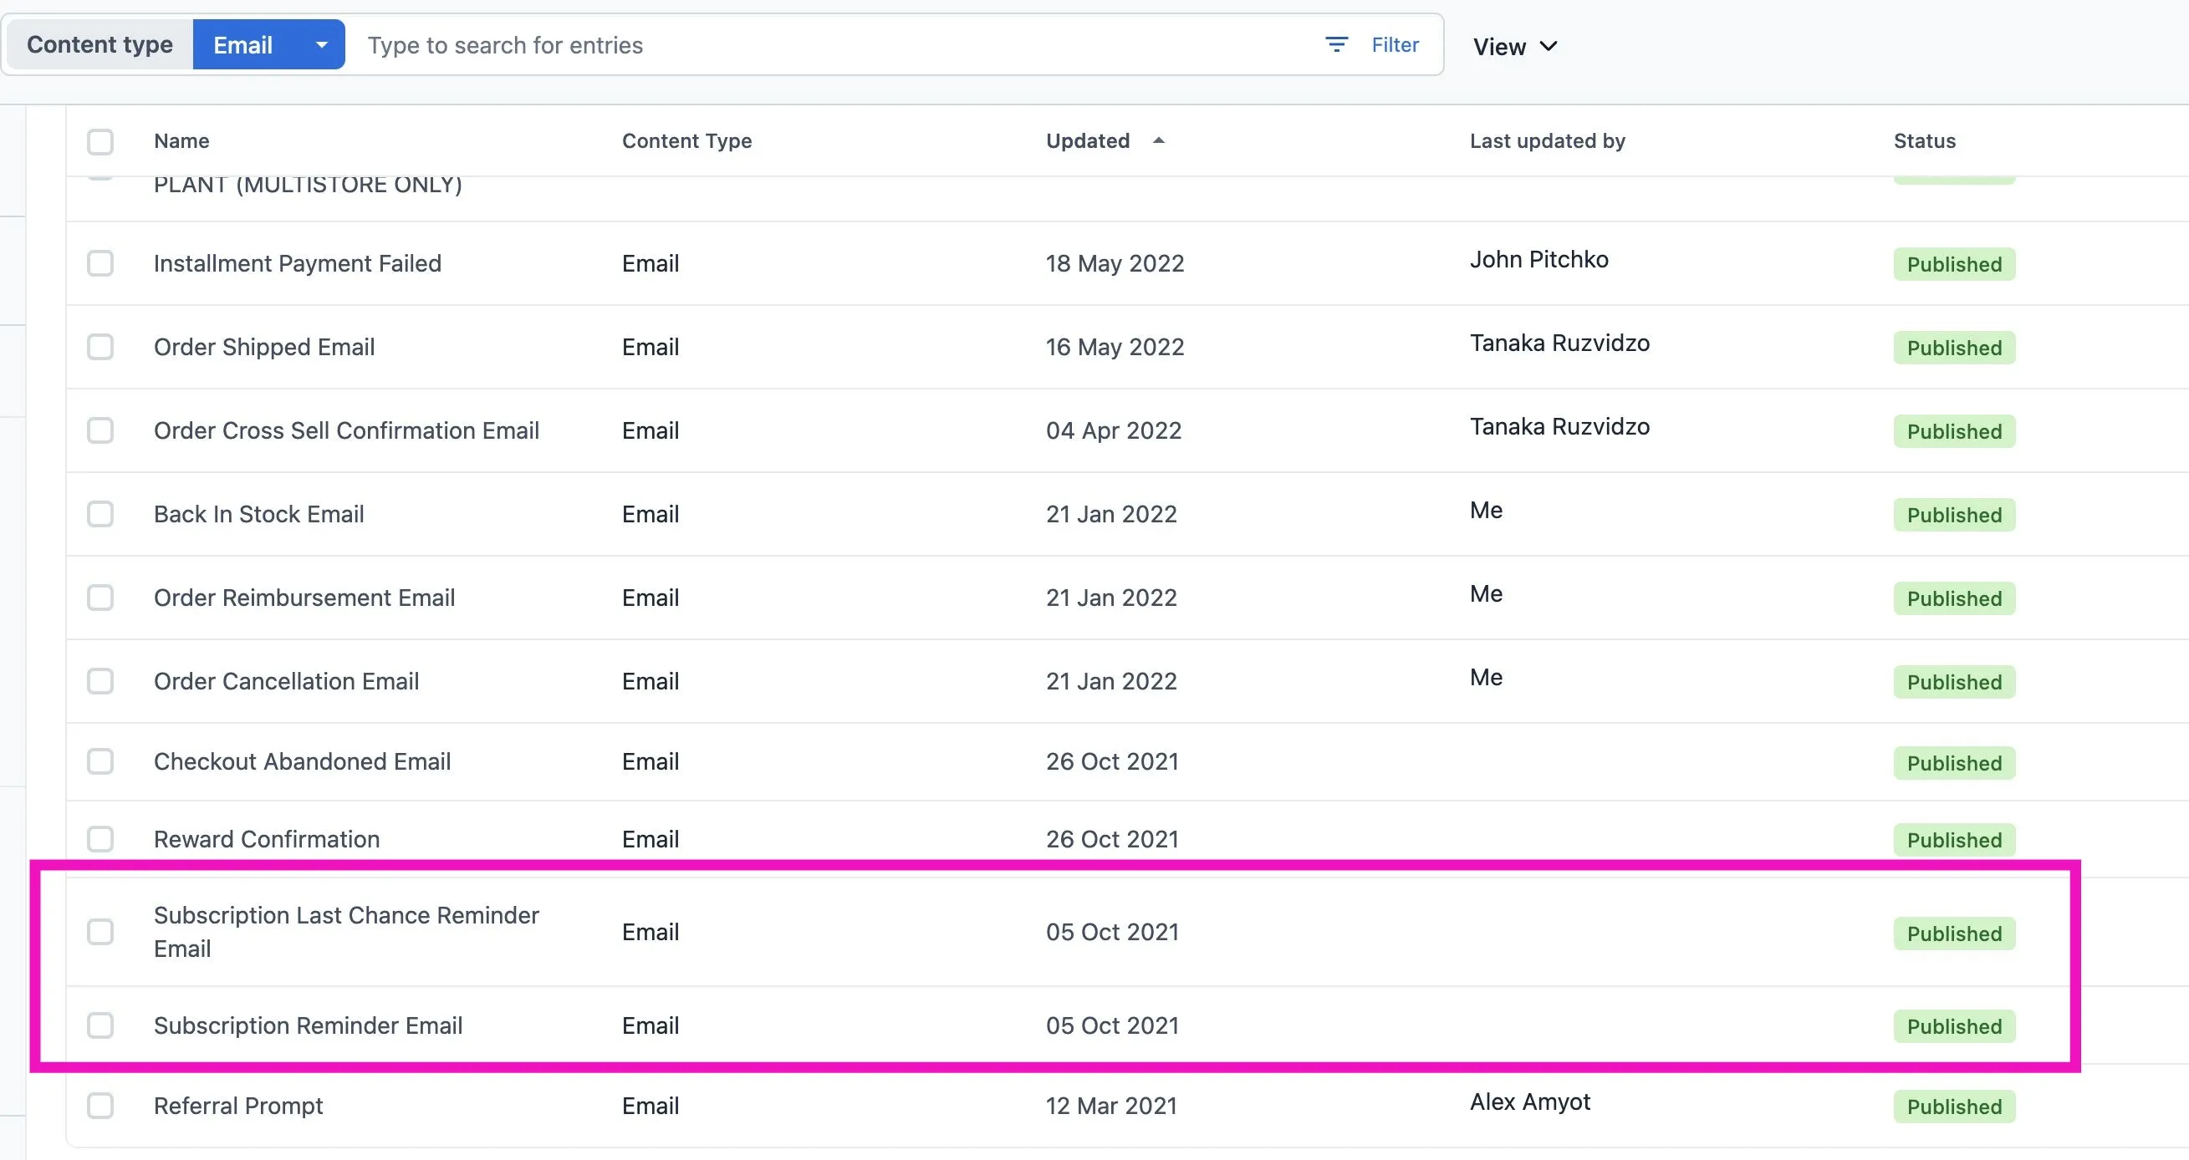Click John Pitchko in Last updated by
2189x1160 pixels.
(x=1539, y=259)
